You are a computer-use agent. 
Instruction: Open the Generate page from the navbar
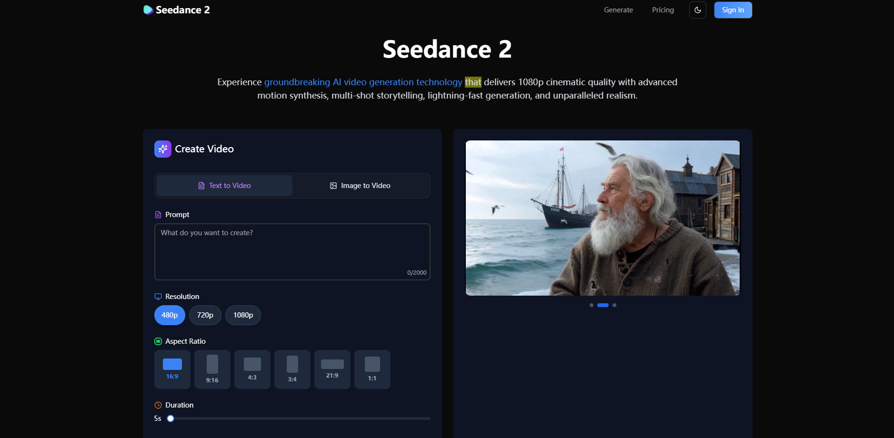[618, 10]
